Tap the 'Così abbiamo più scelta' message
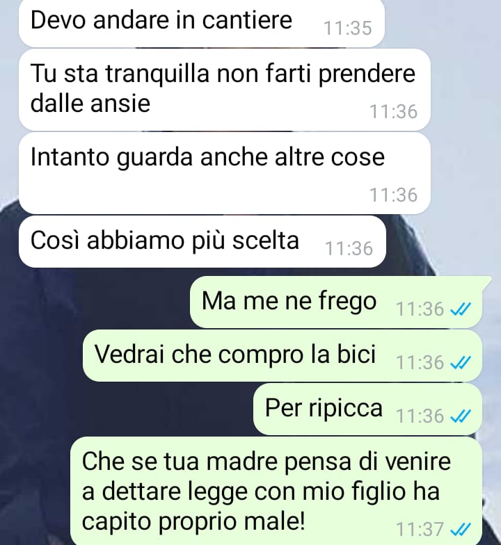Image resolution: width=501 pixels, height=545 pixels. click(202, 242)
